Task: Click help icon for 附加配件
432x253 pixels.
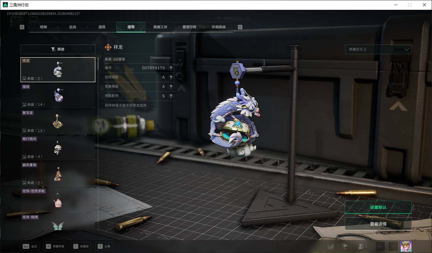Action: [171, 96]
